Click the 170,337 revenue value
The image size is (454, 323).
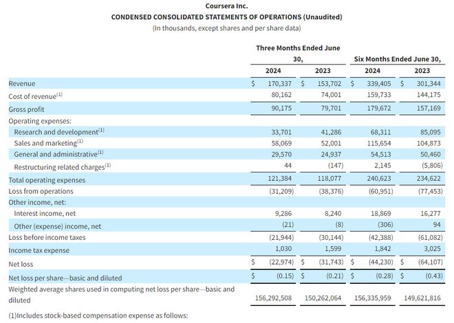[x=284, y=83]
